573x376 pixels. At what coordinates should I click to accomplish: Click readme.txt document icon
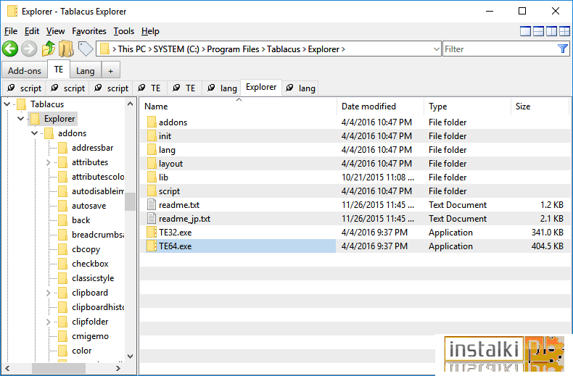point(152,204)
